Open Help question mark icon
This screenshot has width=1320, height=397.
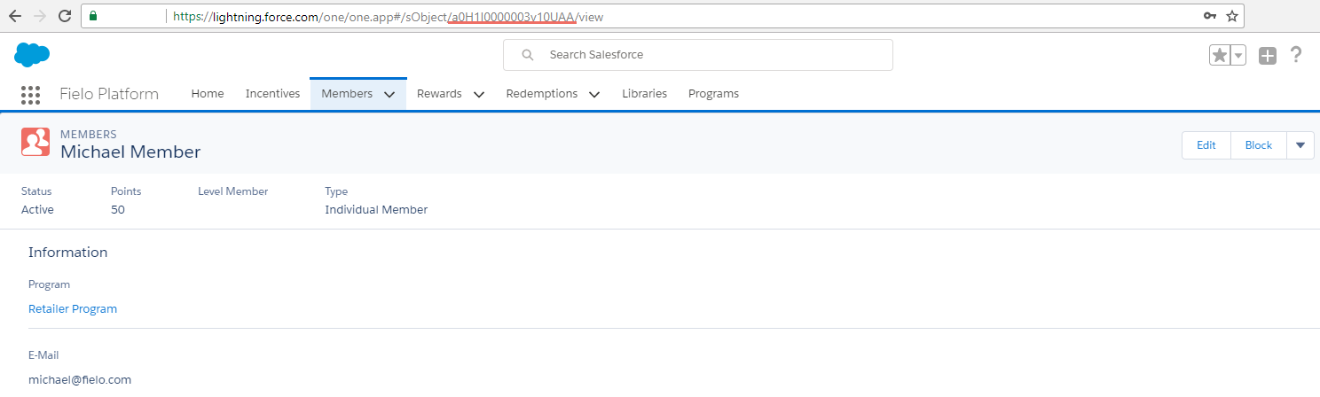[x=1296, y=55]
